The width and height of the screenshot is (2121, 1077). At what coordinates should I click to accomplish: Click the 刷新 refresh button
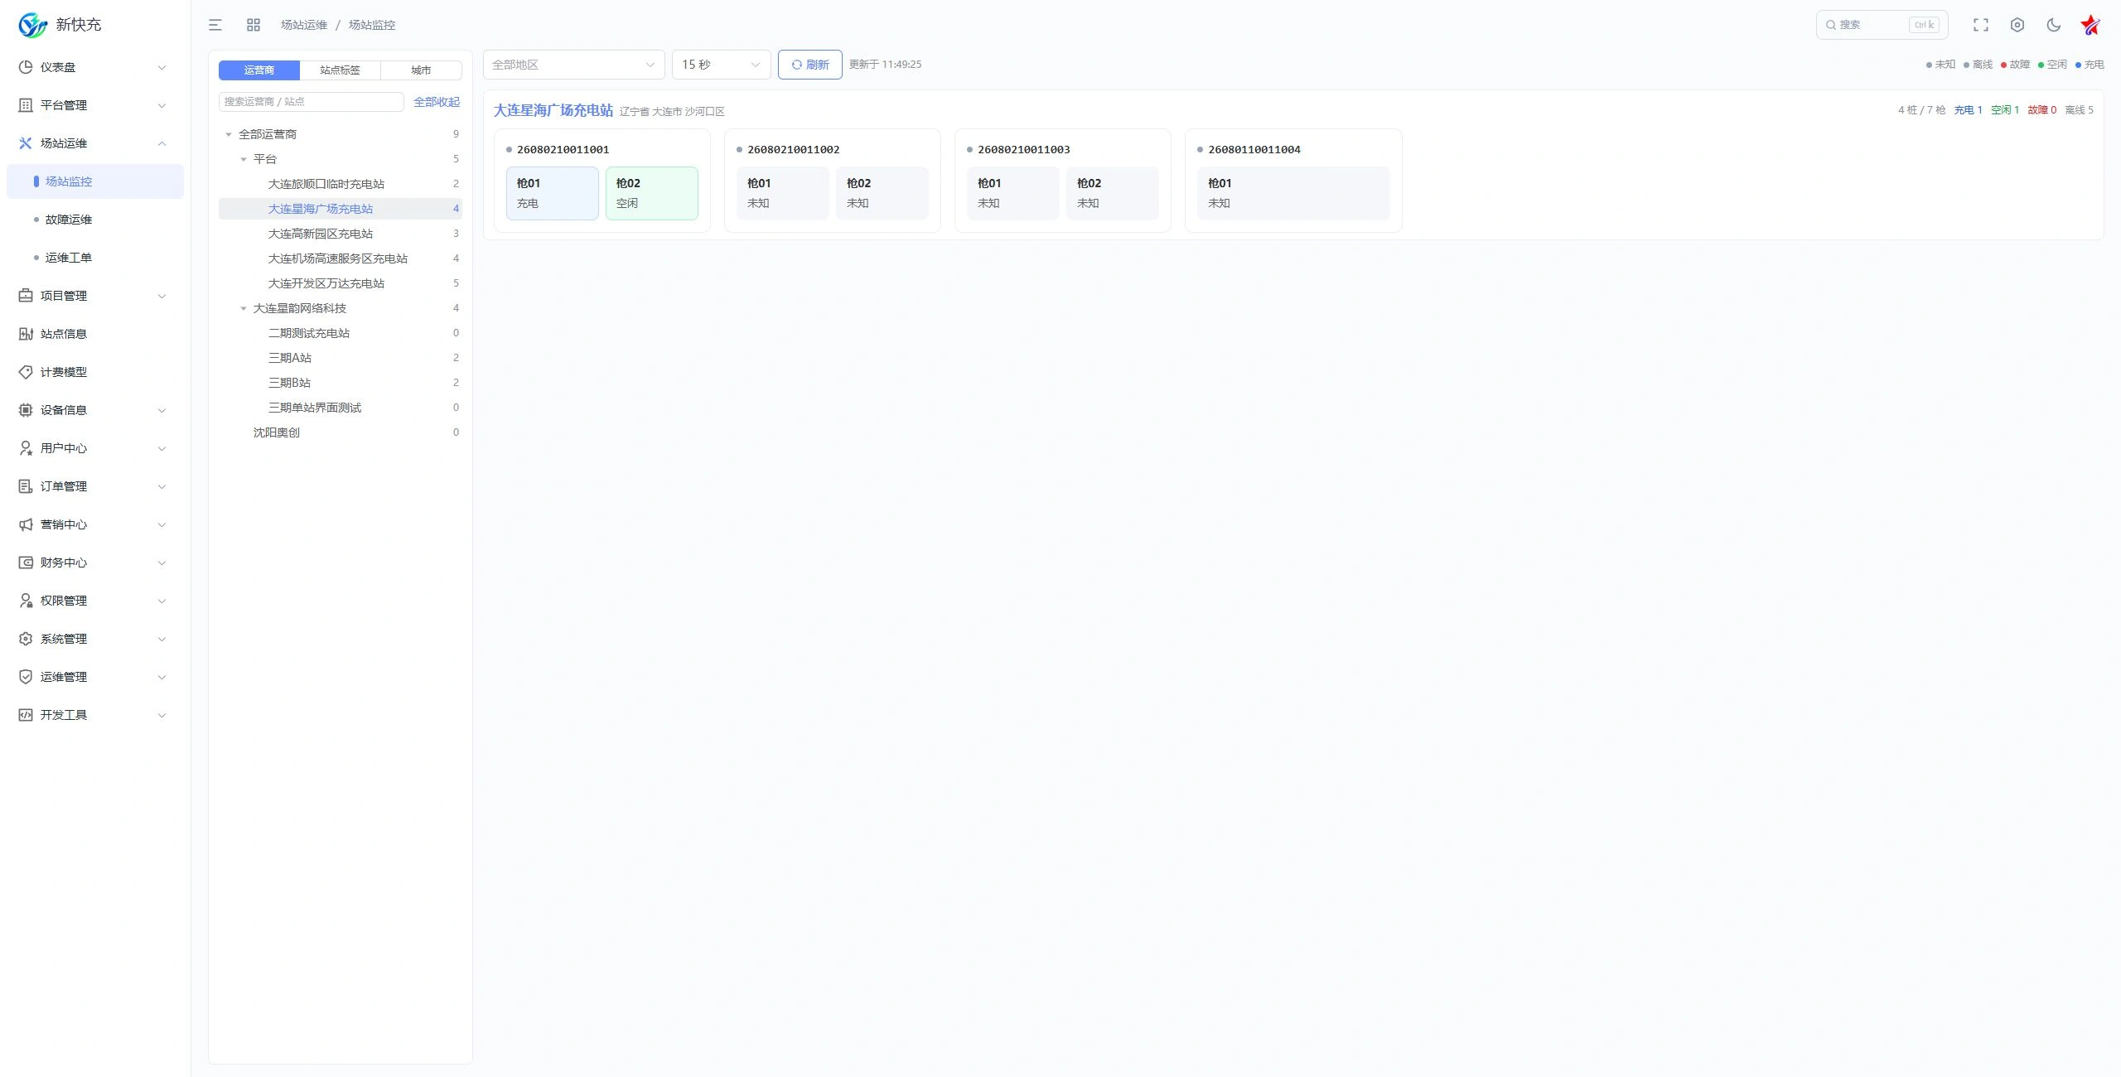point(810,65)
